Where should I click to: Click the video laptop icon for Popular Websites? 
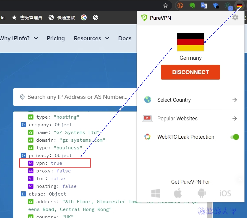pyautogui.click(x=147, y=118)
